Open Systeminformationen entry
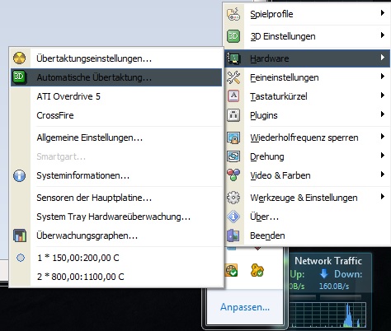Viewport: 391px width, 331px height. point(116,175)
